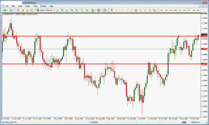The width and height of the screenshot is (209, 125).
Task: Expand the Indicators dropdown arrow
Action: (95, 10)
